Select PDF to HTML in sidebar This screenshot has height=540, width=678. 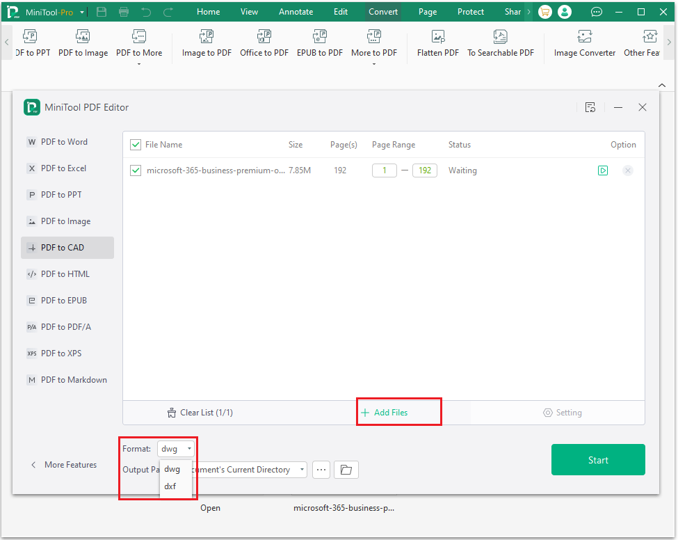click(x=67, y=274)
